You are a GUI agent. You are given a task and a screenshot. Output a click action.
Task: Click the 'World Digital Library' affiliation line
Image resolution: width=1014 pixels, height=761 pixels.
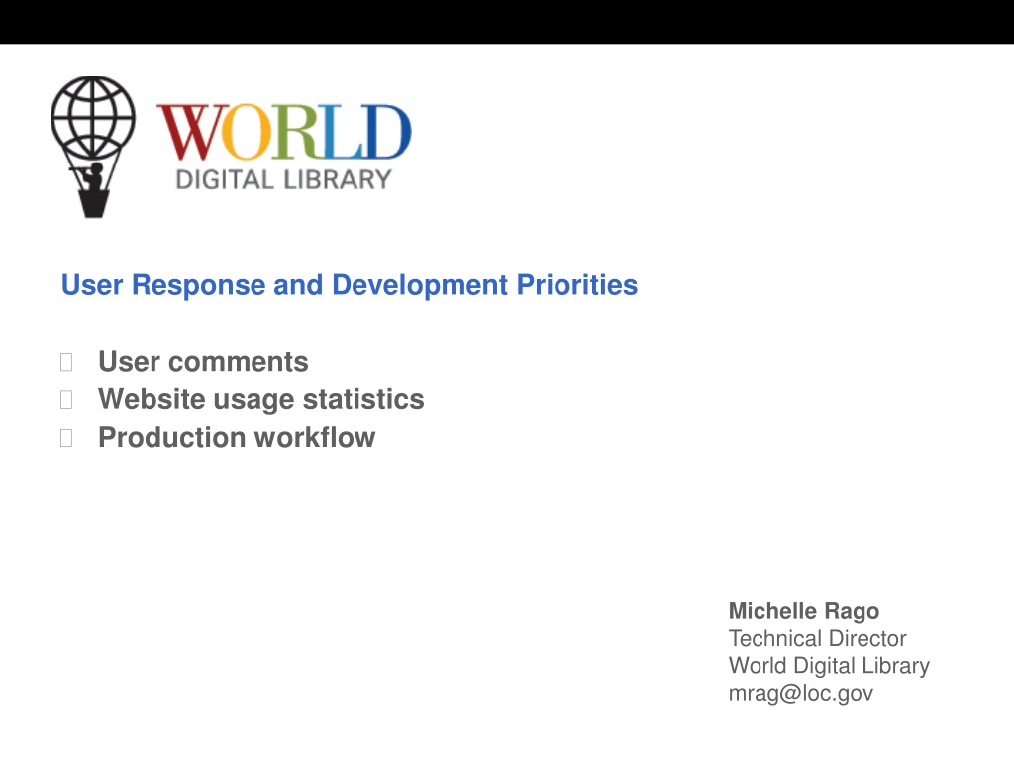tap(829, 666)
